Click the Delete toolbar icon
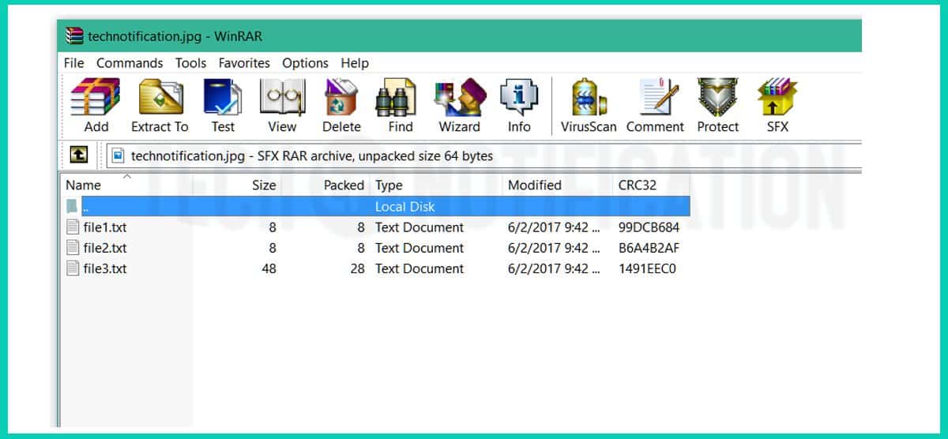This screenshot has width=948, height=439. click(x=341, y=98)
